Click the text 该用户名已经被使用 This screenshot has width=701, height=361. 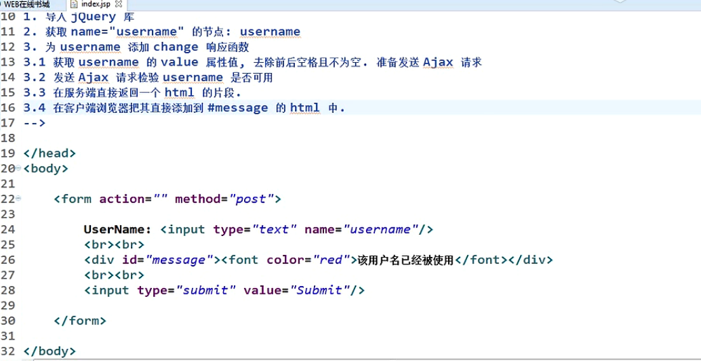405,259
